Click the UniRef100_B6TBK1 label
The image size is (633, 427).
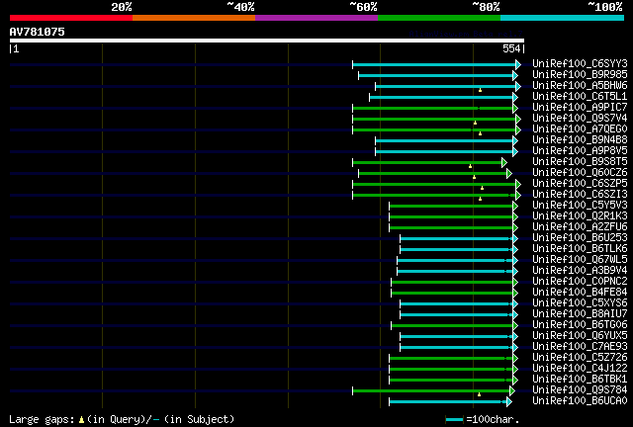(580, 380)
